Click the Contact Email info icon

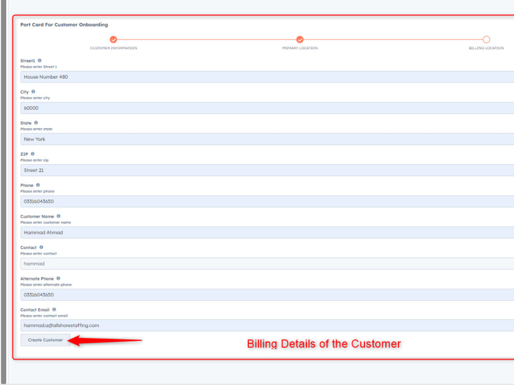pos(55,310)
